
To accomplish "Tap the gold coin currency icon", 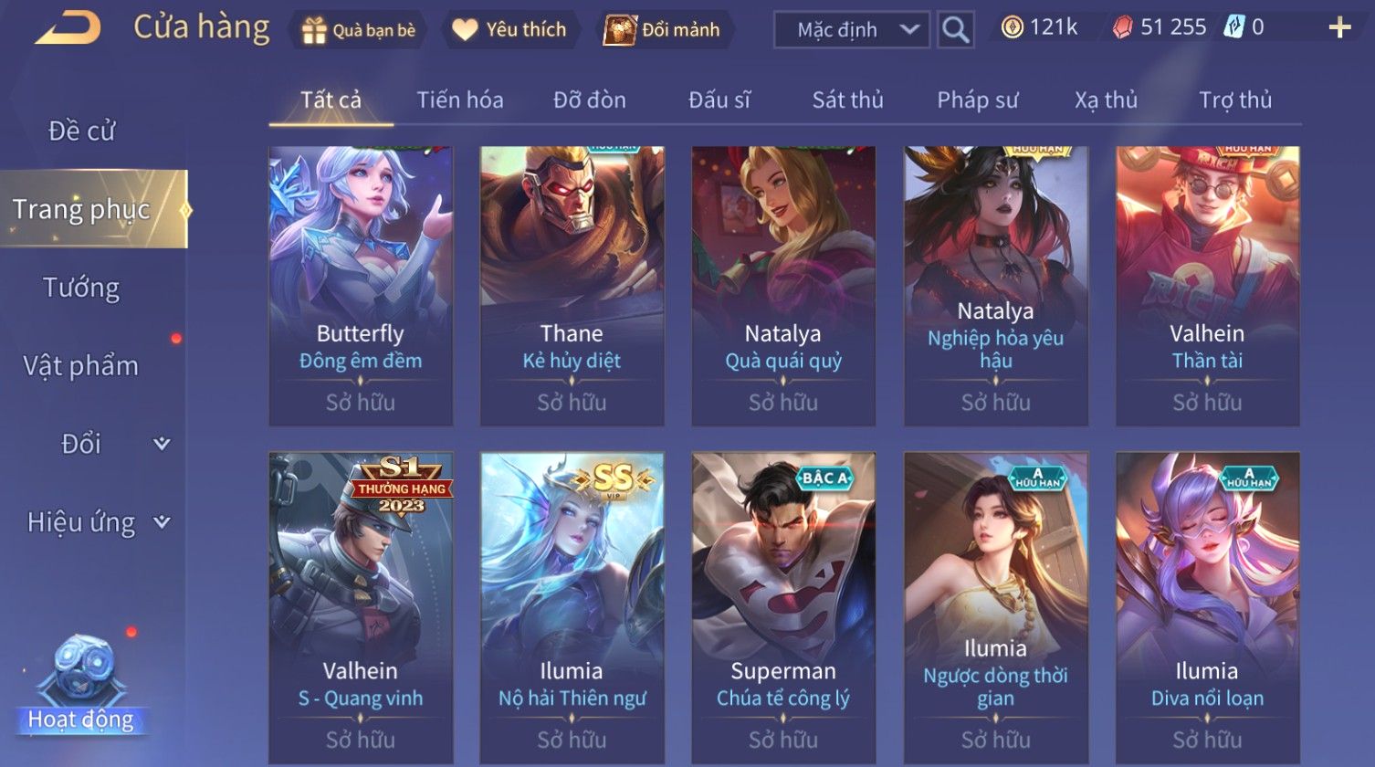I will [x=1012, y=28].
